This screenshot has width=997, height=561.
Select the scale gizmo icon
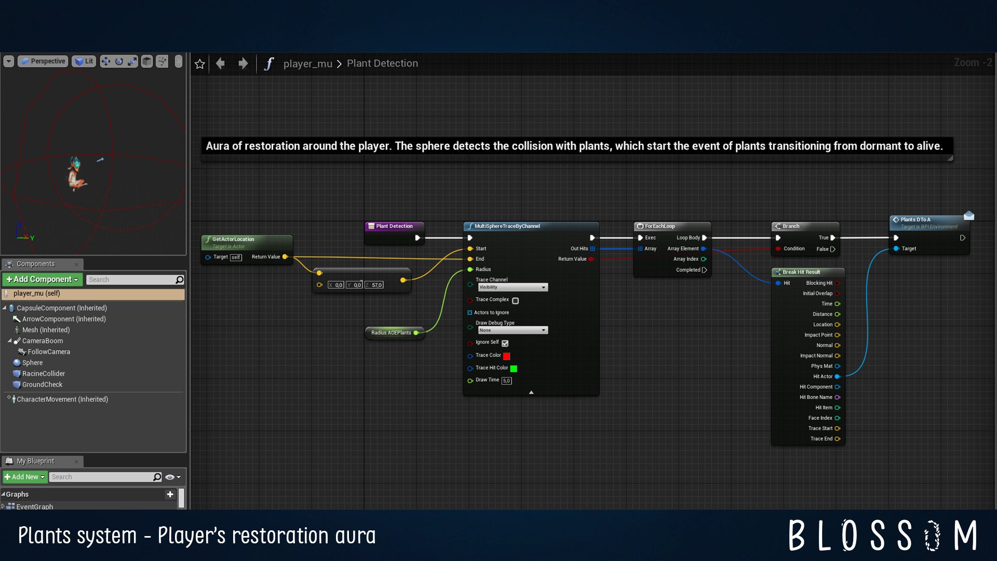(x=132, y=61)
